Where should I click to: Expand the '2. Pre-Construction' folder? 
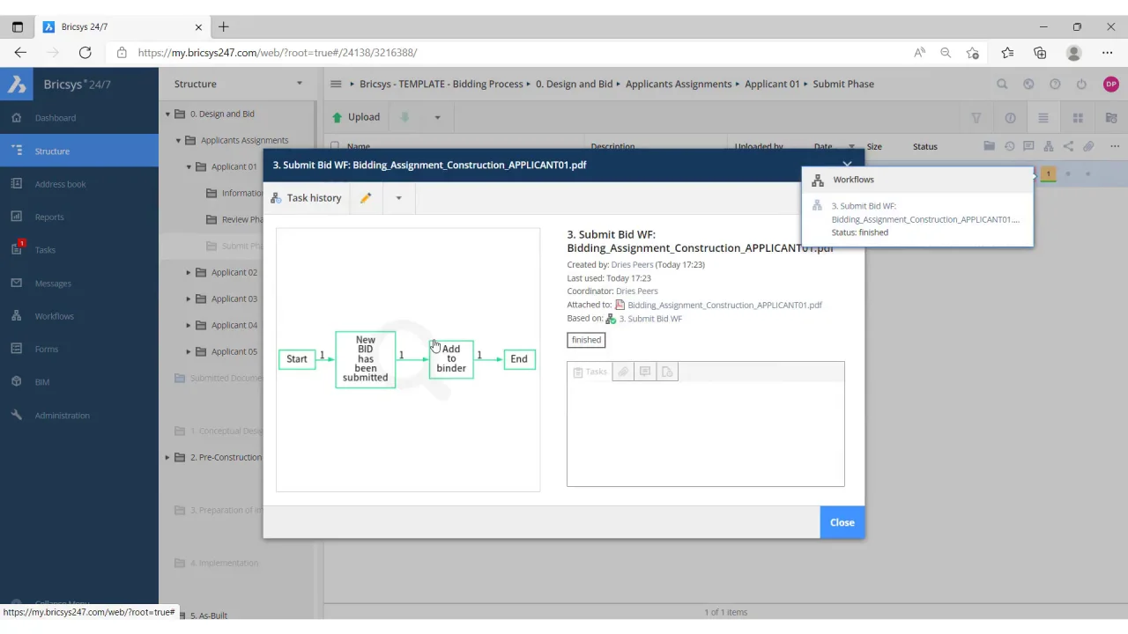167,457
